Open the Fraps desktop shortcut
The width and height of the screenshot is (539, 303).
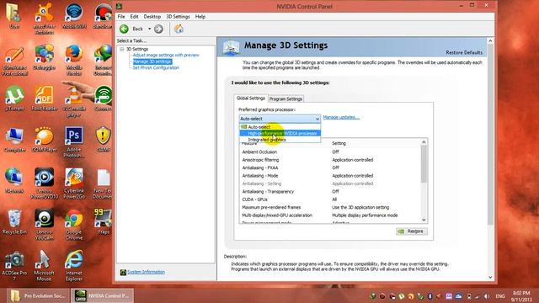coord(103,222)
